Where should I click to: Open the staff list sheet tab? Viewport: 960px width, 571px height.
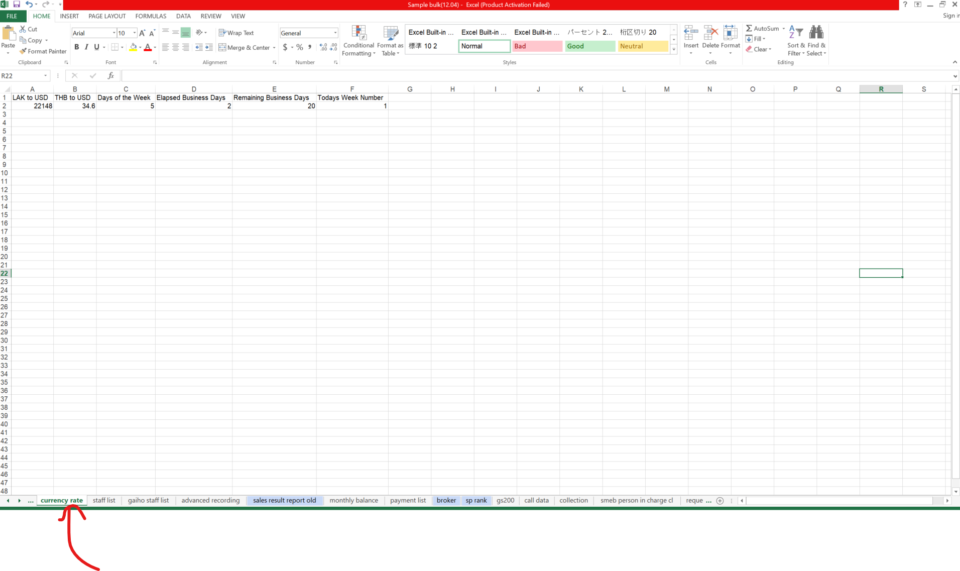pos(104,501)
